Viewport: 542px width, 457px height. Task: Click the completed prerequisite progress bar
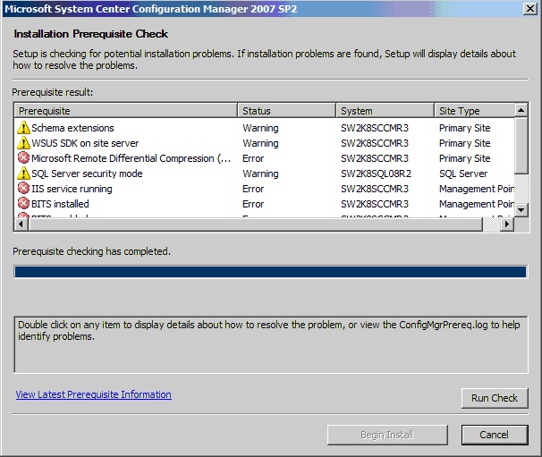[270, 272]
